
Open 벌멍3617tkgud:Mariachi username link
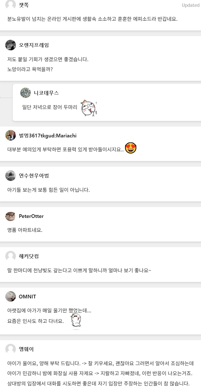pyautogui.click(x=48, y=135)
